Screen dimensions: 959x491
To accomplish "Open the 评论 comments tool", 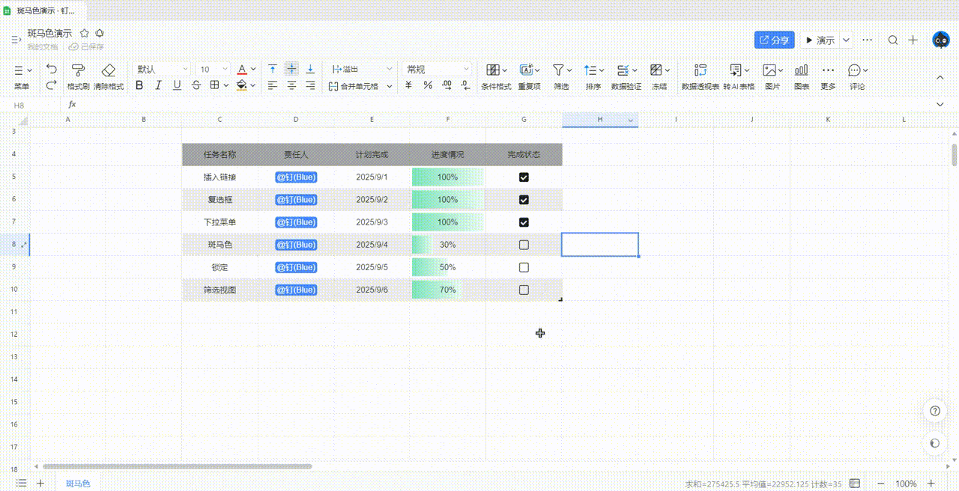I will (856, 77).
